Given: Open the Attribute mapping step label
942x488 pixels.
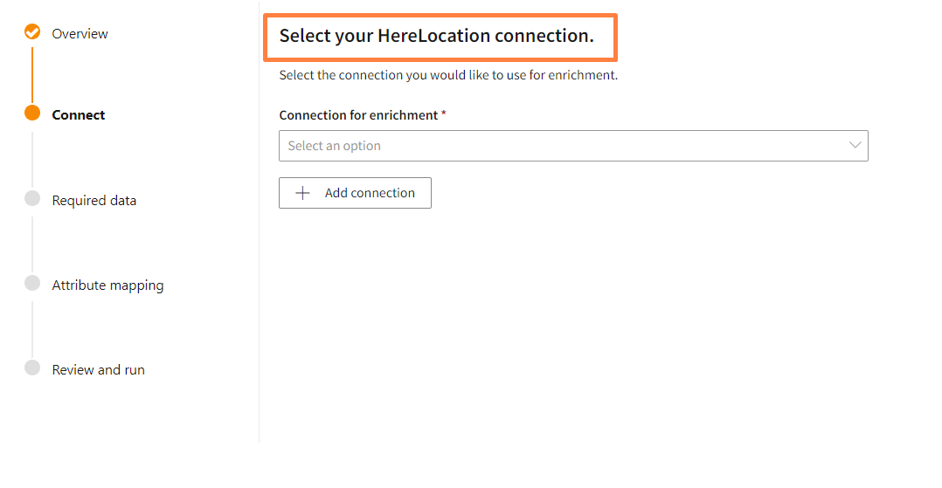Looking at the screenshot, I should [107, 285].
